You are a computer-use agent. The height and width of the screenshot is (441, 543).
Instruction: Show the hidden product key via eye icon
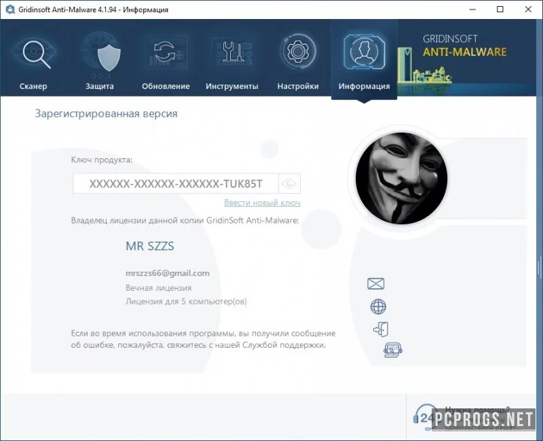tap(289, 183)
